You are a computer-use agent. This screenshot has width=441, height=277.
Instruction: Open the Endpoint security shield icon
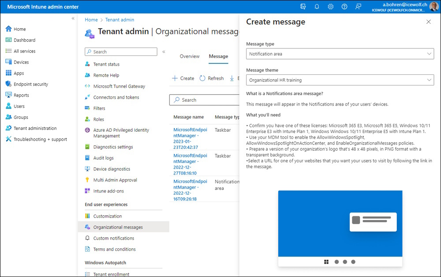coord(8,84)
